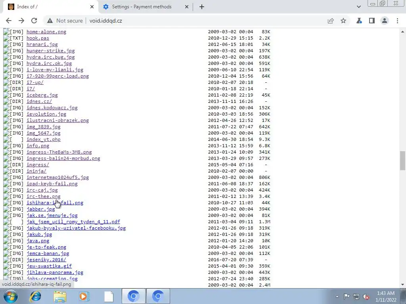Image resolution: width=406 pixels, height=304 pixels.
Task: Open the blank document taskbar icon
Action: click(x=109, y=296)
